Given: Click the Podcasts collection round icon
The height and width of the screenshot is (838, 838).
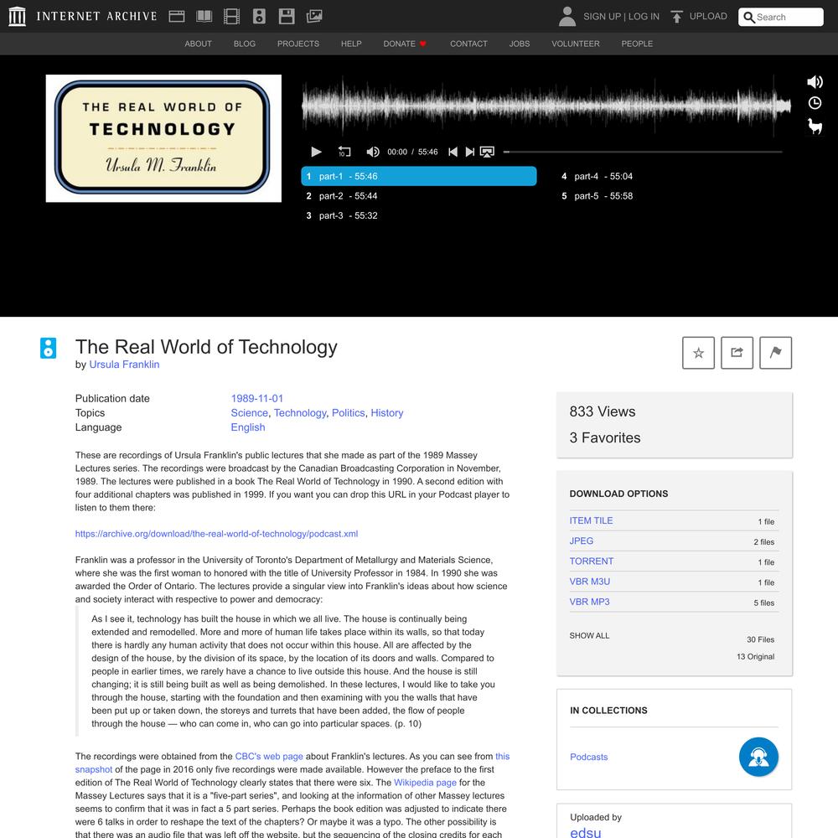Looking at the screenshot, I should click(758, 757).
